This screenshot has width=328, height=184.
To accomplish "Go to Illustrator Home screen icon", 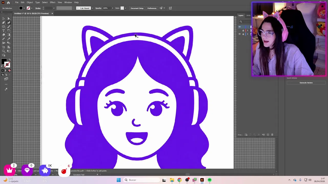I will point(8,2).
